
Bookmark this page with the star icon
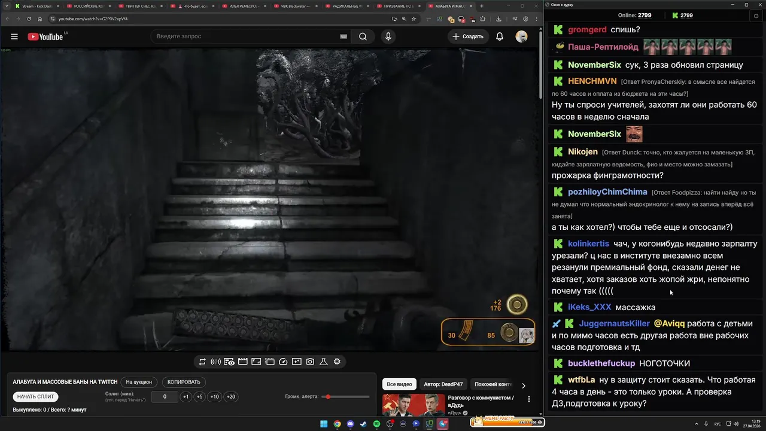[x=414, y=19]
